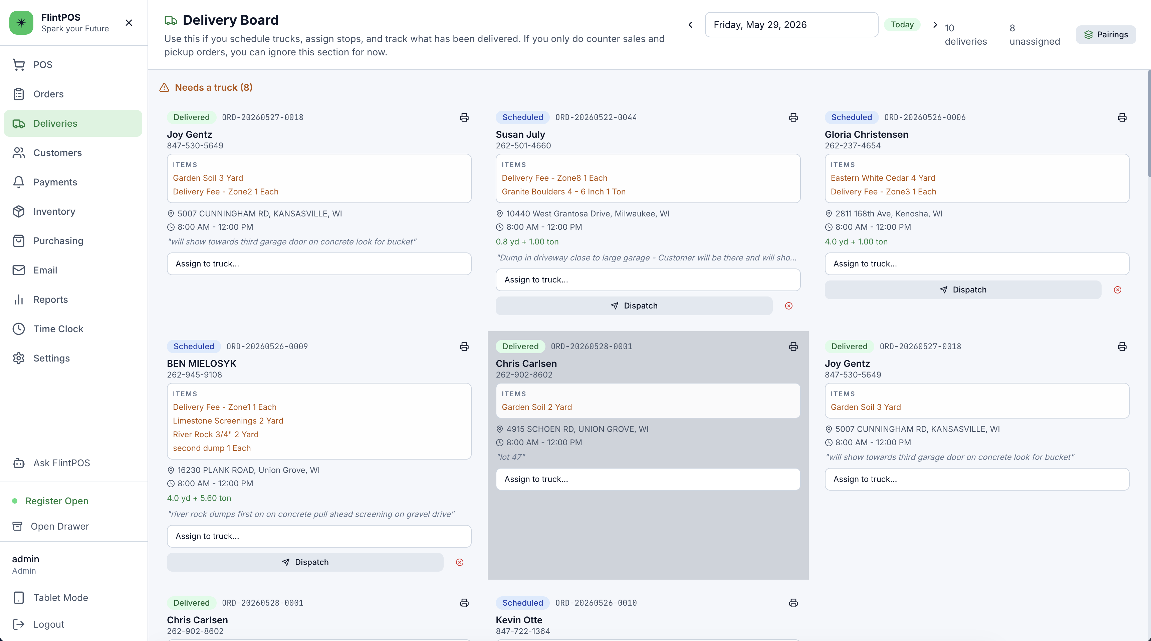This screenshot has height=641, width=1151.
Task: Open Assign to truck for BEN MIELOSYK
Action: pyautogui.click(x=319, y=536)
